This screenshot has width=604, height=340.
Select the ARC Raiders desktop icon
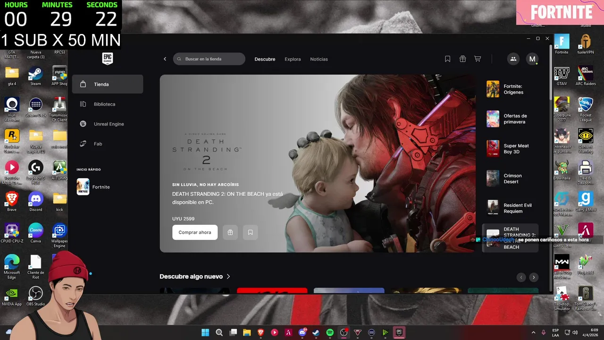coord(586,76)
